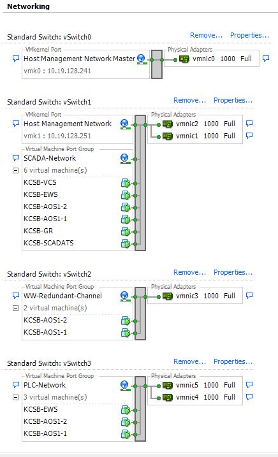Image resolution: width=278 pixels, height=457 pixels.
Task: Click the KCSB-VCS virtual machine icon
Action: pos(126,183)
